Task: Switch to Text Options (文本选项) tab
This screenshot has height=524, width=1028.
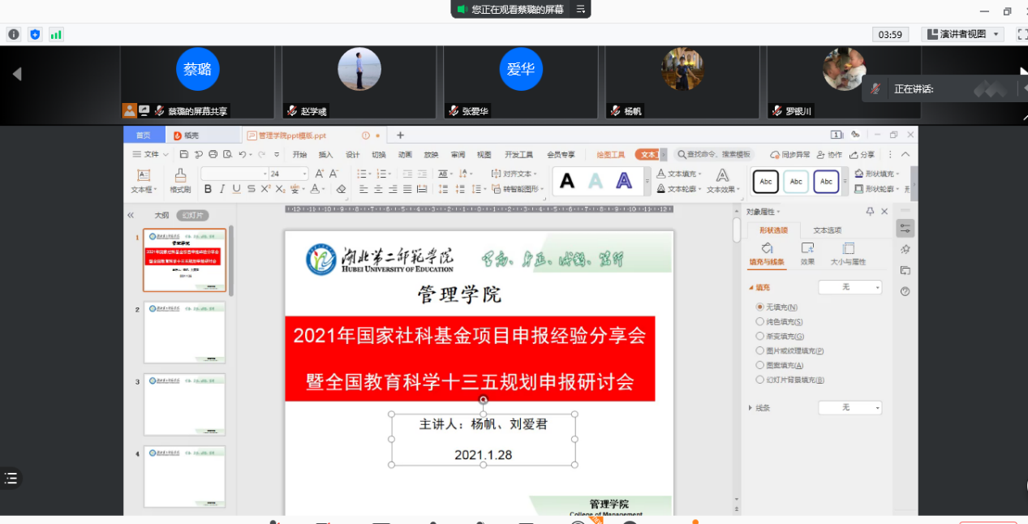Action: (827, 230)
